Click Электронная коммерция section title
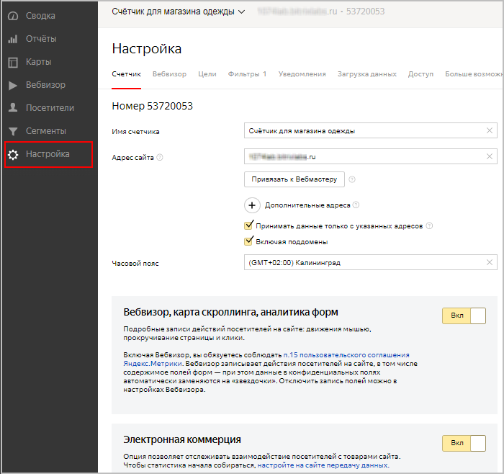This screenshot has height=474, width=504. click(182, 439)
